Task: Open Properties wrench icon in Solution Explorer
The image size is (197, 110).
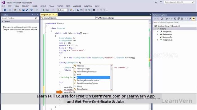Action: (x=190, y=19)
